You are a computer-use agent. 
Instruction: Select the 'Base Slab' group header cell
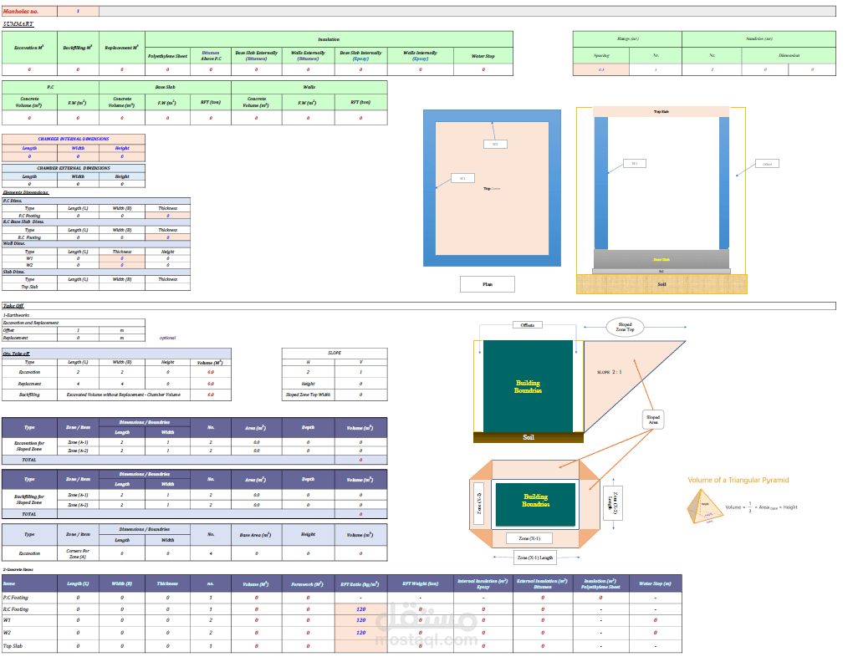(166, 87)
